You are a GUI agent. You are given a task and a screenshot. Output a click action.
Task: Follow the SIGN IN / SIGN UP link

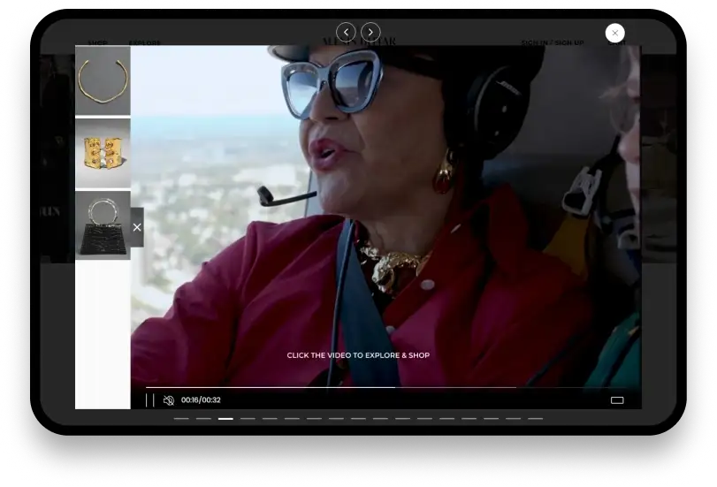click(x=553, y=42)
